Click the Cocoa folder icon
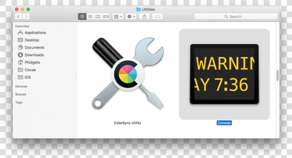 click(20, 70)
